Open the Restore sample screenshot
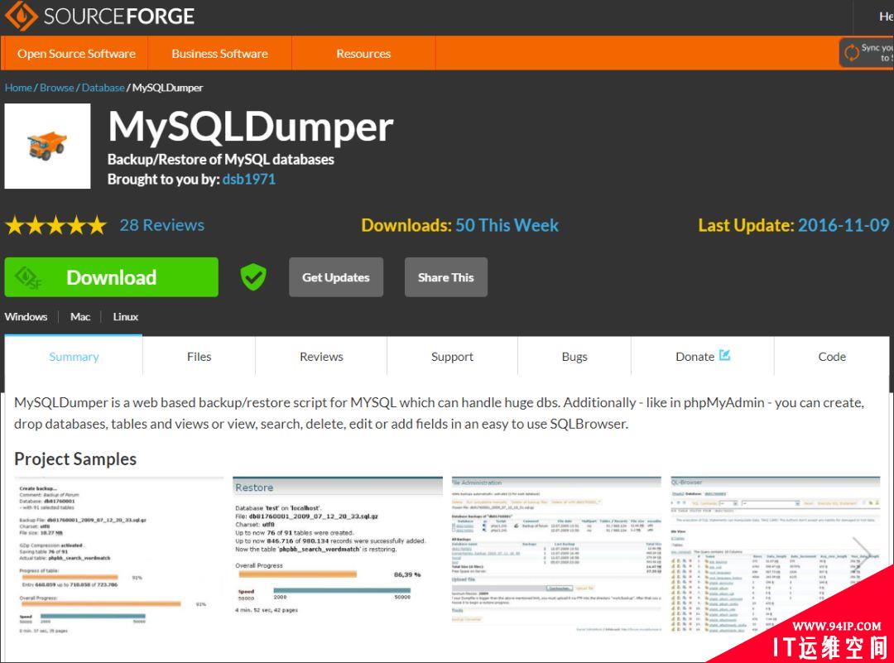Viewport: 894px width, 663px height. coord(338,555)
